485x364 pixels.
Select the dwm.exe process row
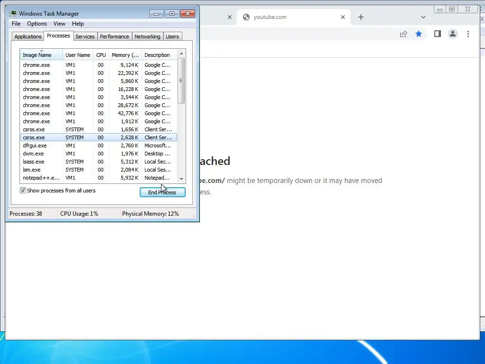coord(99,154)
